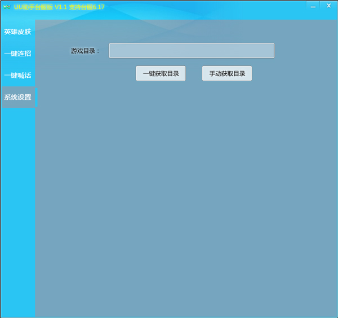Click the 手动获取目录 button

click(227, 73)
